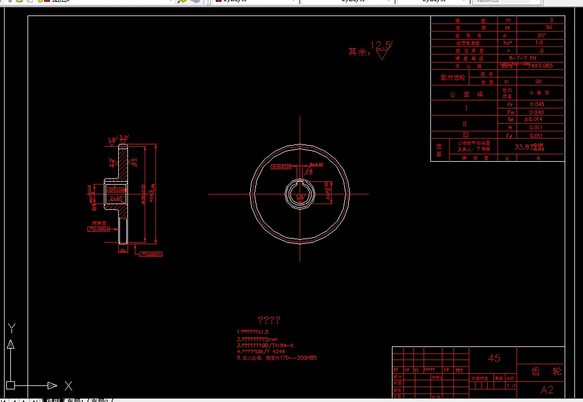Select the K symbol cell
This screenshot has height=402, width=583.
pos(507,158)
